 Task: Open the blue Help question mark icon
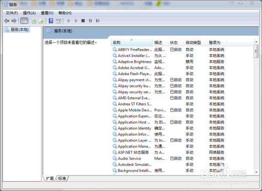51,21
